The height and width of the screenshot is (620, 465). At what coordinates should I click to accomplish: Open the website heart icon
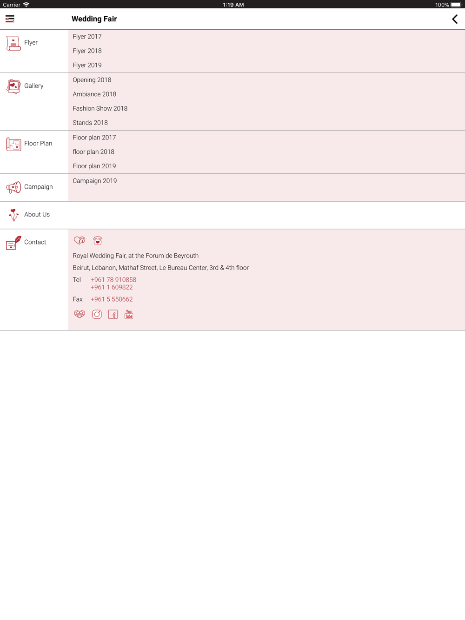click(x=80, y=315)
